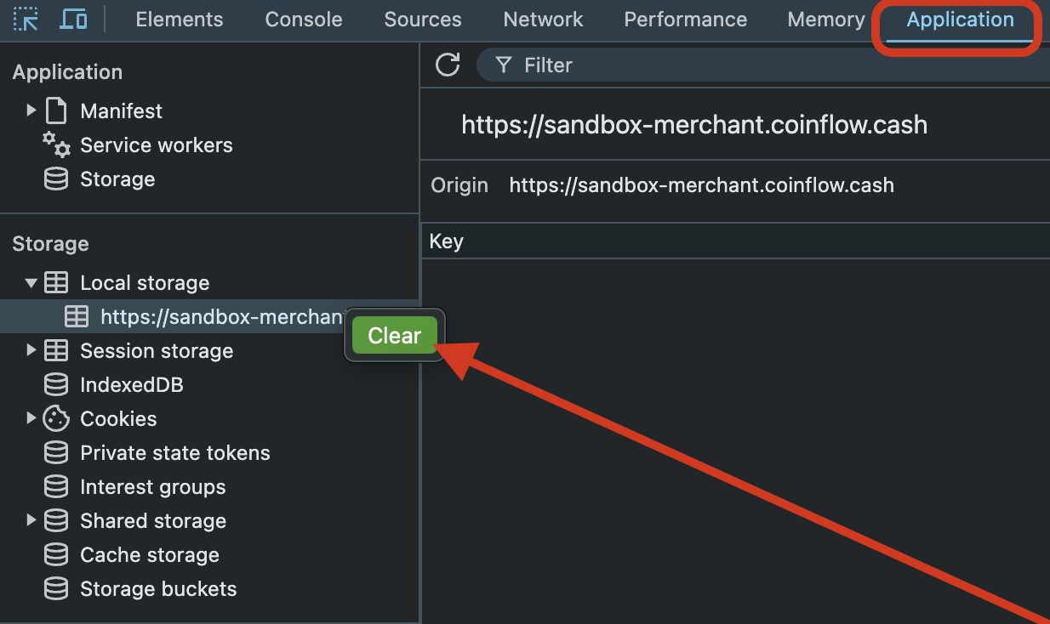Click the Cache storage database icon
The image size is (1050, 624).
pos(56,555)
